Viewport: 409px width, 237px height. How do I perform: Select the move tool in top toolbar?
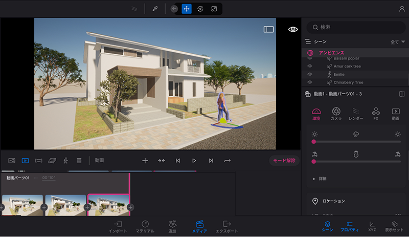coord(187,9)
